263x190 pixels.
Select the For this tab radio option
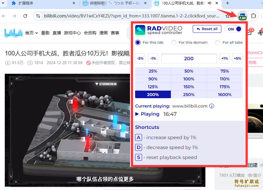point(138,42)
